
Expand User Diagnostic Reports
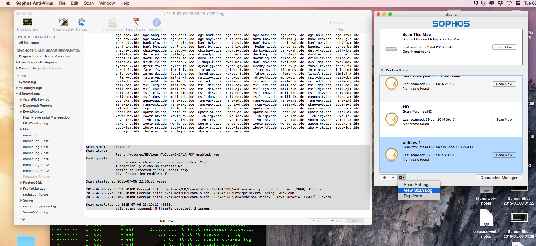click(x=17, y=62)
